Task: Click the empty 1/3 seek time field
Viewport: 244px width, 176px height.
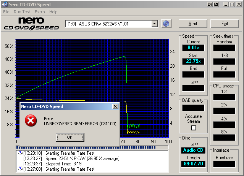Action: (224, 62)
